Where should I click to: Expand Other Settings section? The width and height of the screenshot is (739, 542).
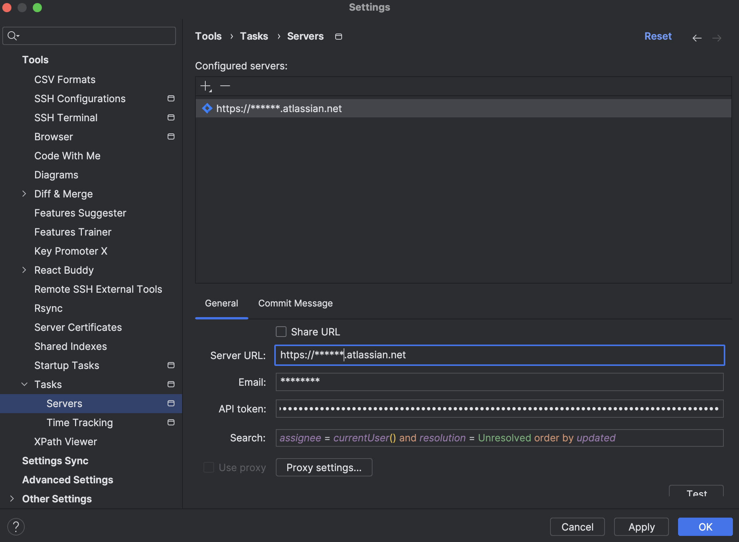pos(12,499)
